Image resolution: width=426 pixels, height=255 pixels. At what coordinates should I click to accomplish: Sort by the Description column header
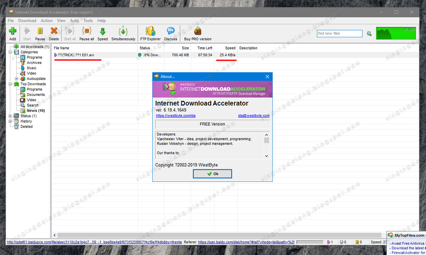point(248,48)
